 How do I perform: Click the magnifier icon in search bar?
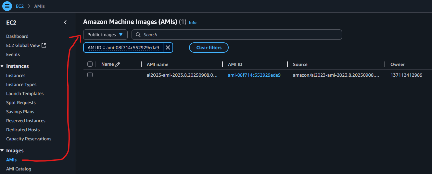pos(138,35)
